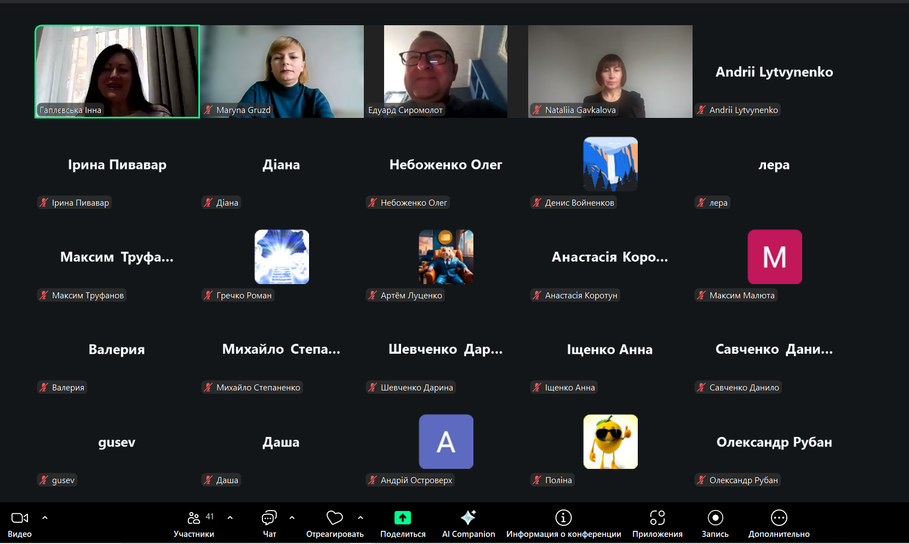Open the More options ellipsis
This screenshot has height=544, width=909.
click(x=779, y=518)
